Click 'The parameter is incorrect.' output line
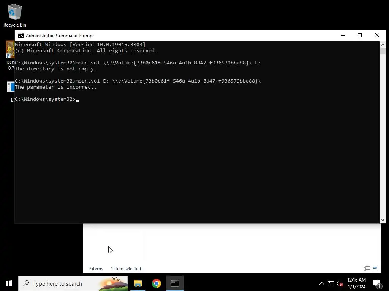Screen dimensions: 389x291 click(x=55, y=87)
